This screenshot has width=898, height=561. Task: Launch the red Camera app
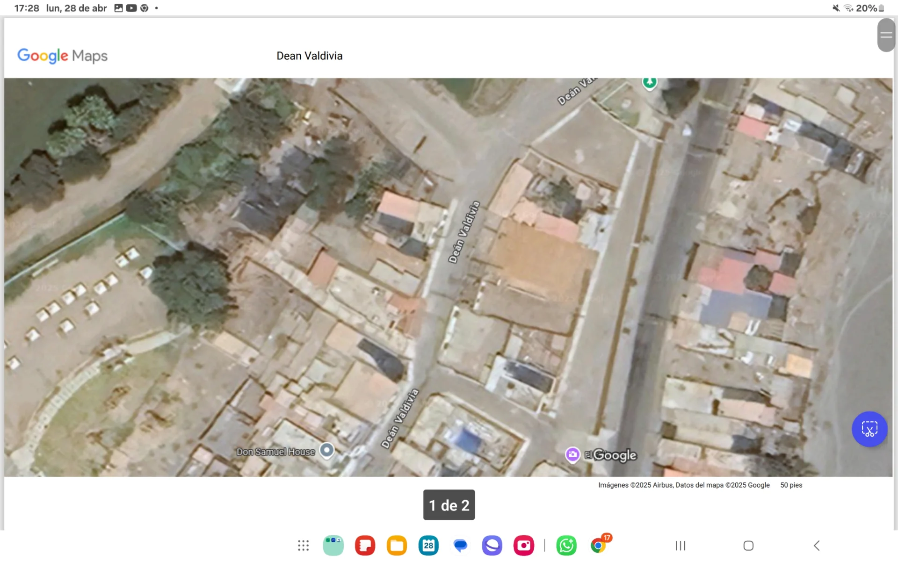(x=523, y=546)
